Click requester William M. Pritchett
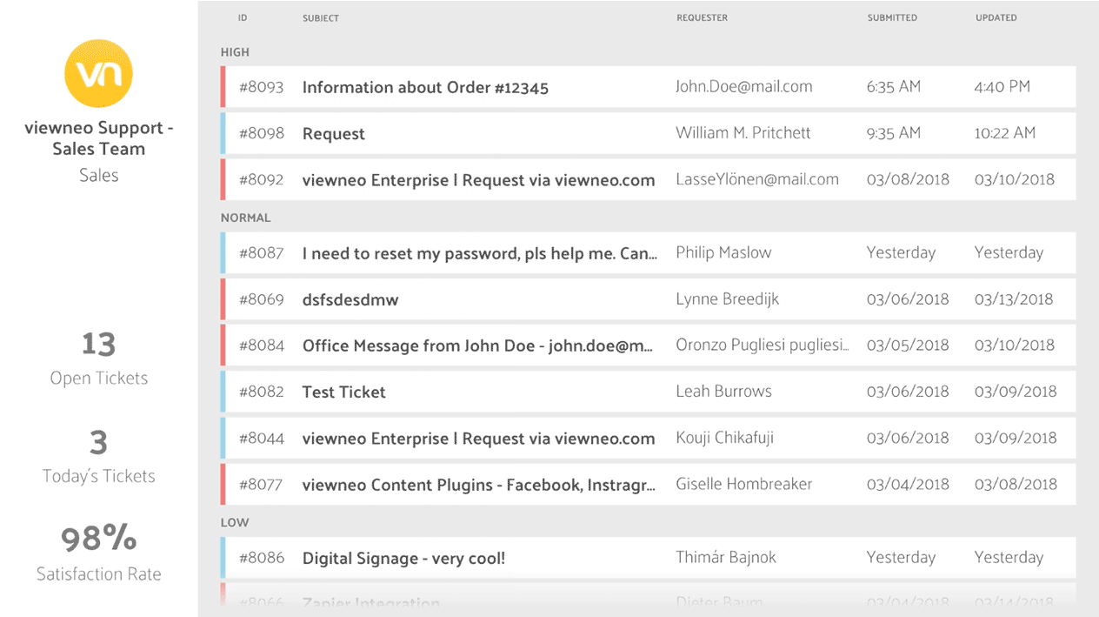1099x617 pixels. click(x=743, y=133)
